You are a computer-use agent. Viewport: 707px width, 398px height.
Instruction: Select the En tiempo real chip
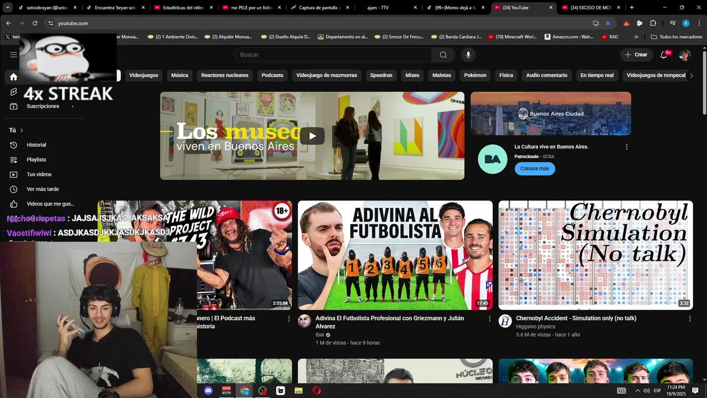tap(597, 75)
